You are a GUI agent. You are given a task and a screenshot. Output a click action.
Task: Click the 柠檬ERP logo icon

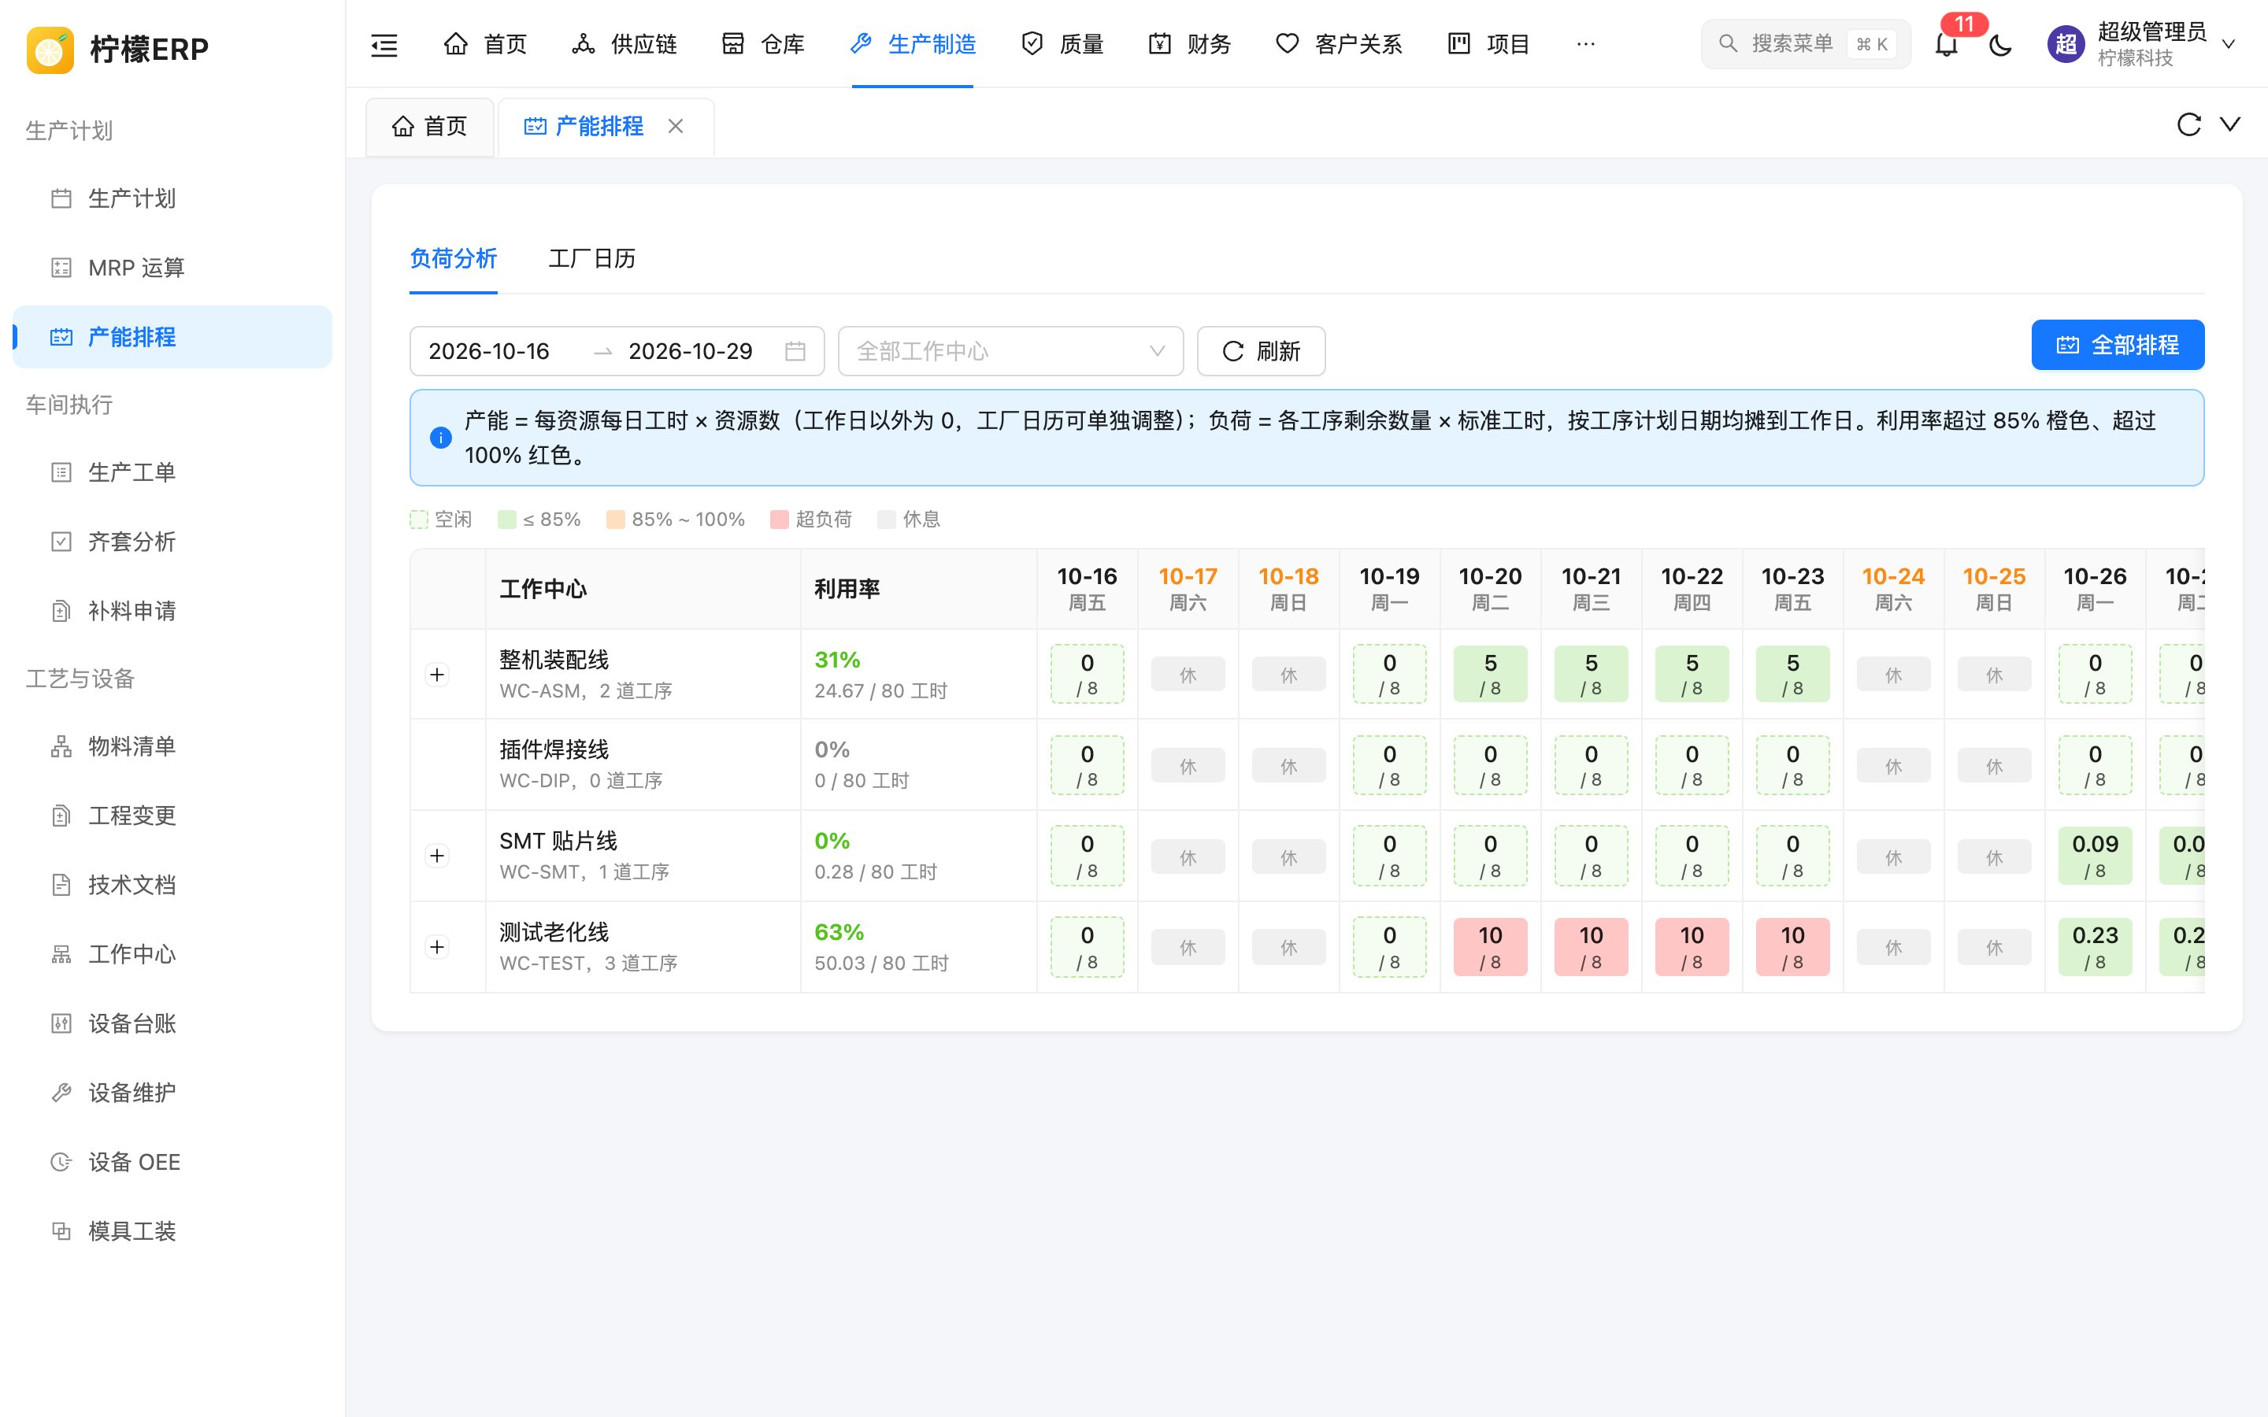[50, 50]
